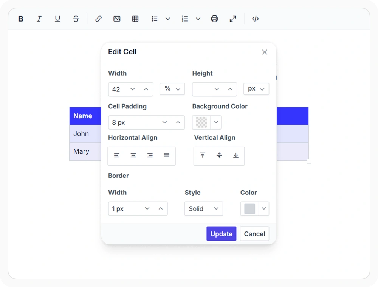This screenshot has height=287, width=378.
Task: Set vertical align to middle
Action: (219, 156)
